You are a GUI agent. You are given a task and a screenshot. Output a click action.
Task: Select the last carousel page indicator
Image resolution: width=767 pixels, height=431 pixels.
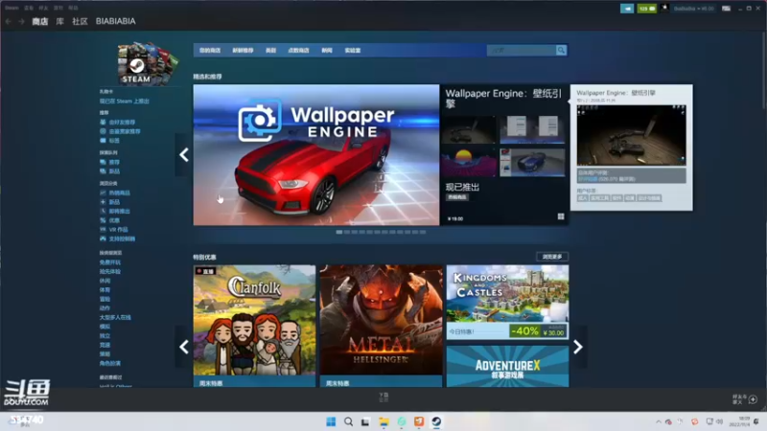[423, 232]
